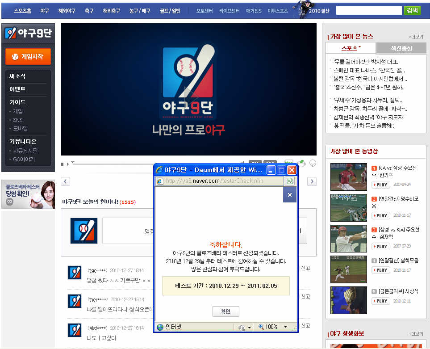
Task: Go to the previous item with left arrow
Action: pos(66,181)
